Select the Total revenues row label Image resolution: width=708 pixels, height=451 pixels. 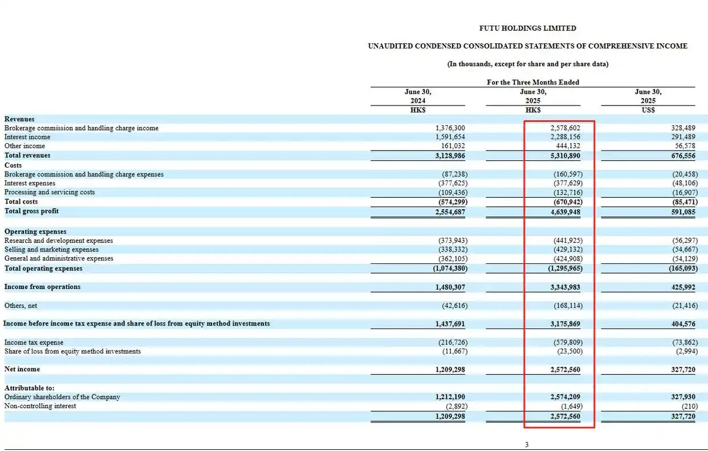[27, 156]
